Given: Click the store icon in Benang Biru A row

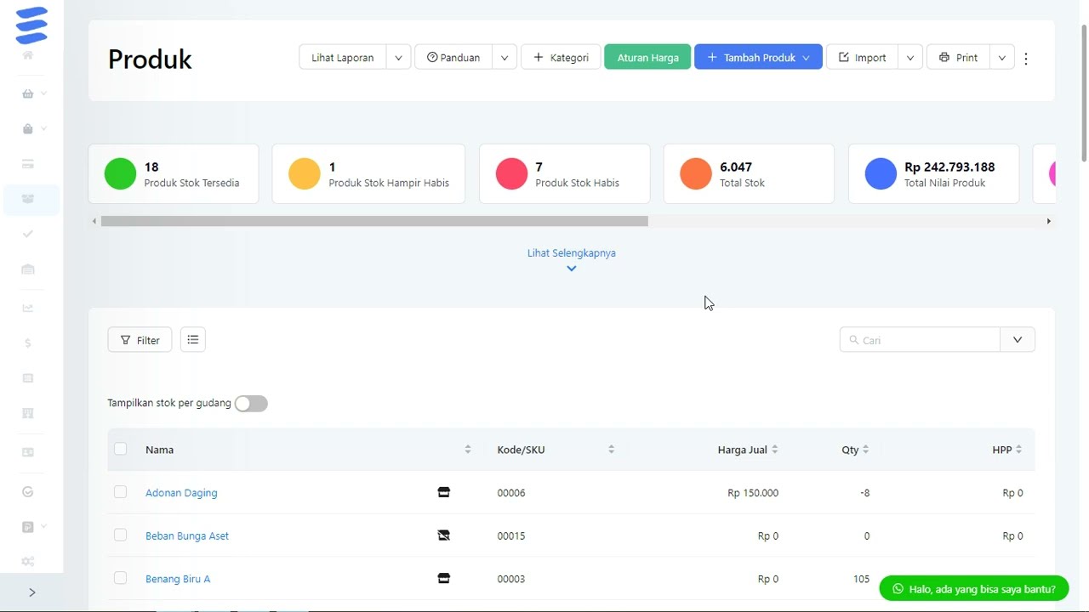Looking at the screenshot, I should [443, 578].
